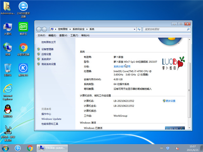The width and height of the screenshot is (203, 152).
Task: Open the 查看(V) menu
Action: (63, 35)
